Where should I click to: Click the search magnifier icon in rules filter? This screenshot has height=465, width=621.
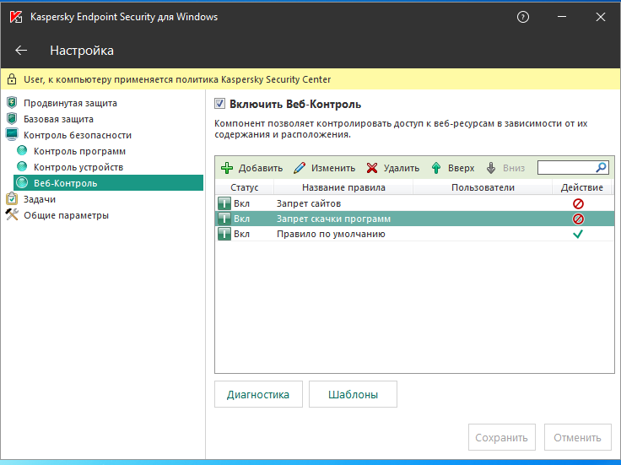click(x=601, y=167)
